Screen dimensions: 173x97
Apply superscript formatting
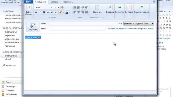point(56,12)
